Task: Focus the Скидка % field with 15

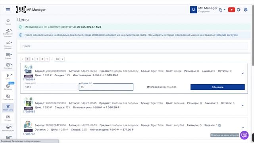Action: point(106,87)
